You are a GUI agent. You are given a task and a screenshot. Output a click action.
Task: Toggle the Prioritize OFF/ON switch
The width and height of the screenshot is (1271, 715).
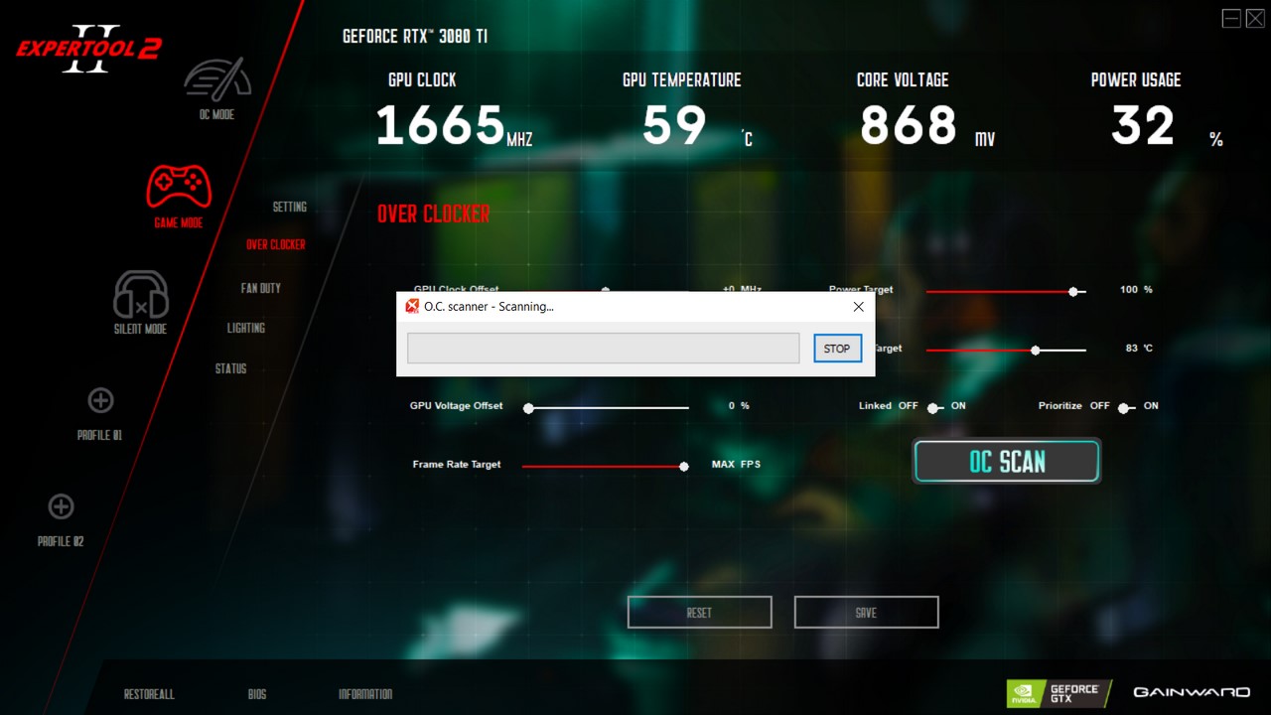pyautogui.click(x=1125, y=407)
